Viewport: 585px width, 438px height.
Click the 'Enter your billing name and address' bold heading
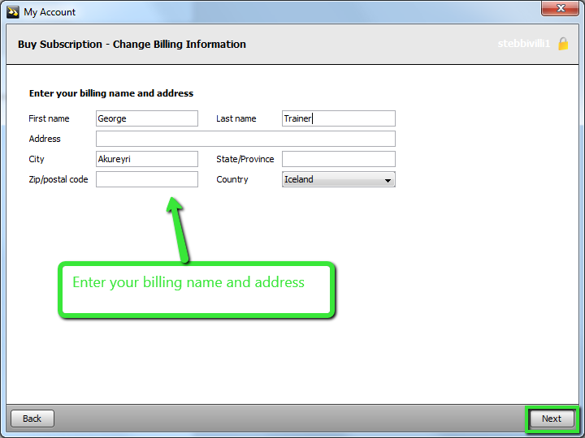click(111, 93)
